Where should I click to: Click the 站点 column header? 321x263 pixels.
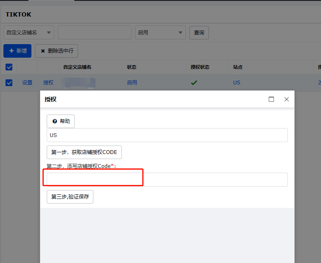(x=238, y=67)
